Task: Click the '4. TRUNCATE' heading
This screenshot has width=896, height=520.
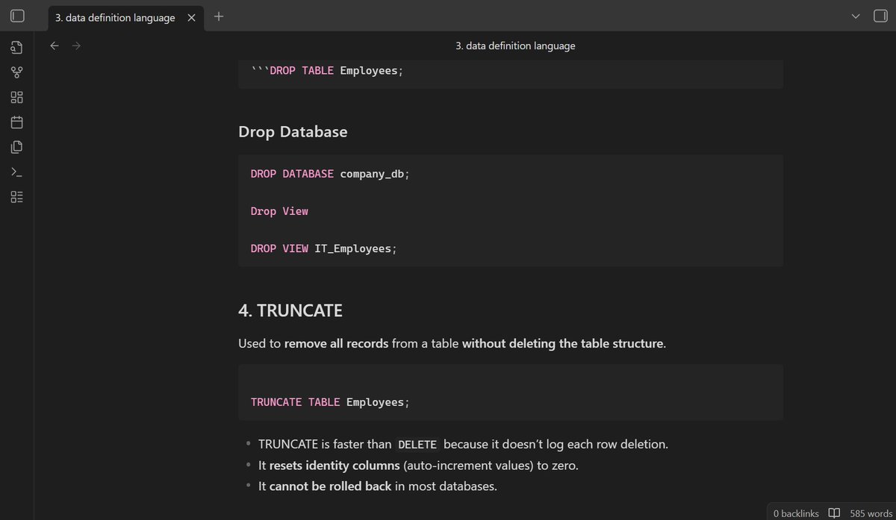Action: click(x=290, y=310)
